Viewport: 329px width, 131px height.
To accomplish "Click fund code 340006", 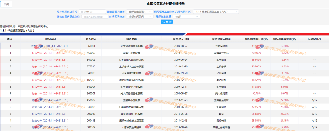I will click(91, 73).
